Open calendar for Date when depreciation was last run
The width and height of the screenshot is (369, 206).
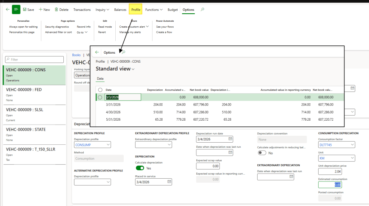231,153
